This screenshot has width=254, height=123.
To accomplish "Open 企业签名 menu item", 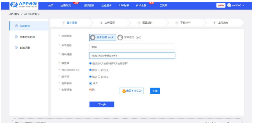I will pyautogui.click(x=106, y=5).
